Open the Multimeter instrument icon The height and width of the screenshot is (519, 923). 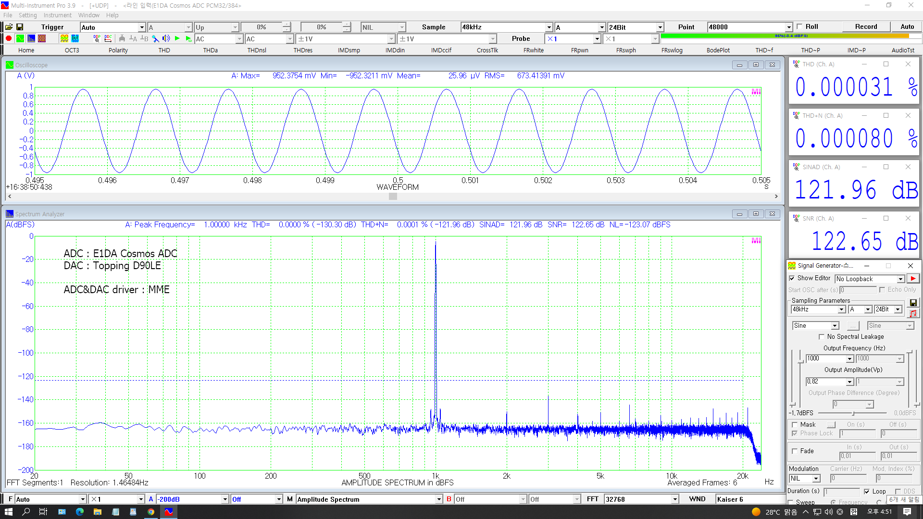click(42, 39)
